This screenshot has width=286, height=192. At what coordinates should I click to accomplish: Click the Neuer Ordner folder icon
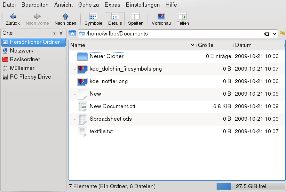click(82, 56)
